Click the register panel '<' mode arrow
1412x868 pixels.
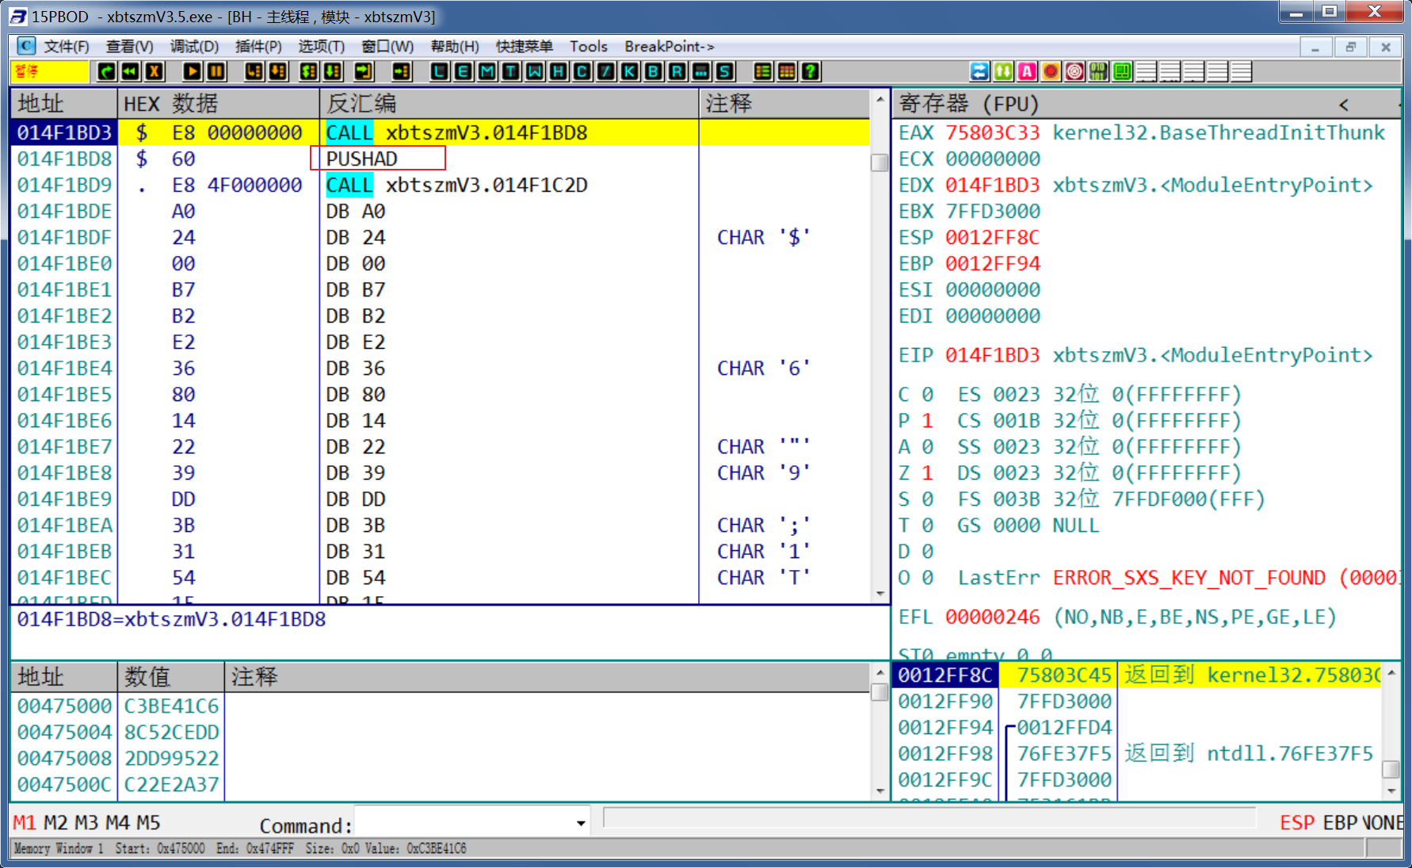[x=1343, y=105]
